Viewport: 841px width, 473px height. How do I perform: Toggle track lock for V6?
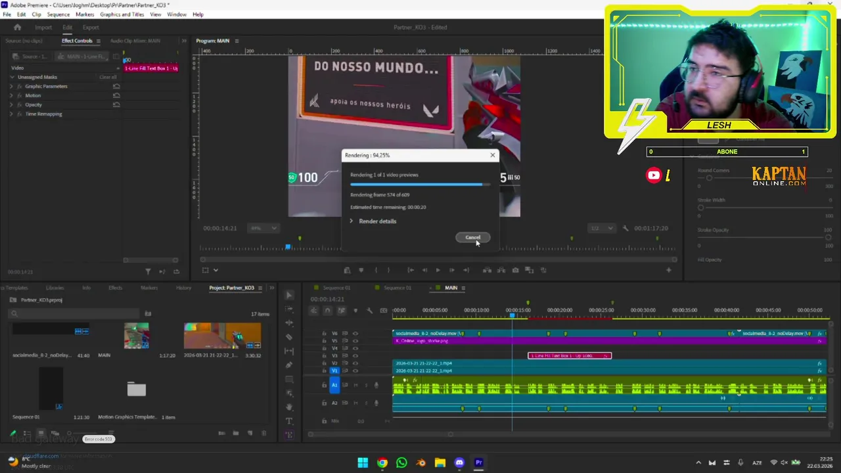324,334
